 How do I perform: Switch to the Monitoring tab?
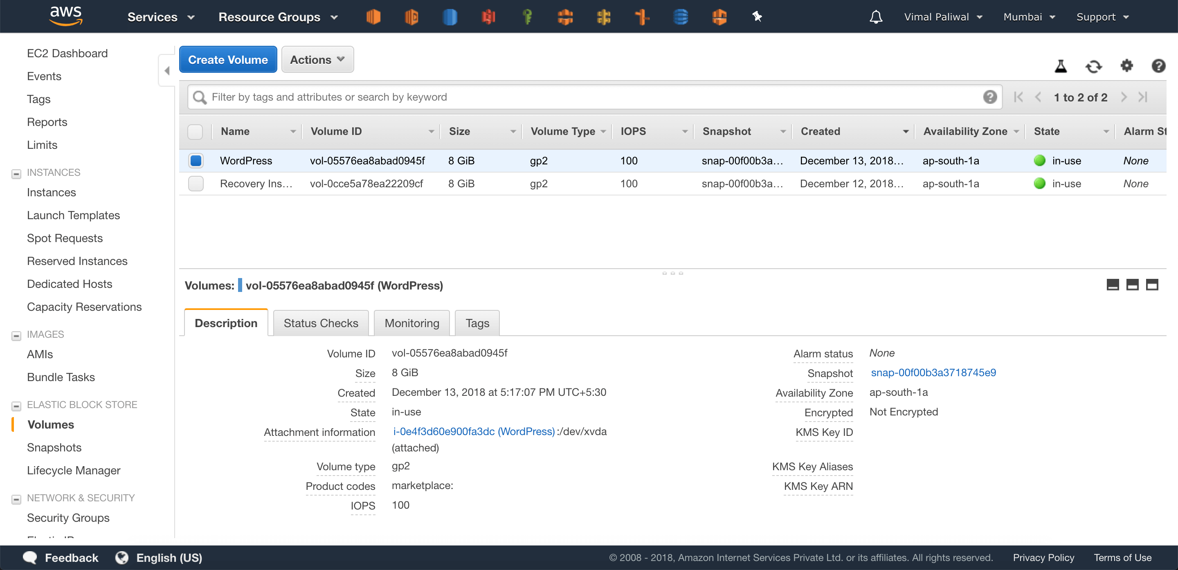(411, 323)
